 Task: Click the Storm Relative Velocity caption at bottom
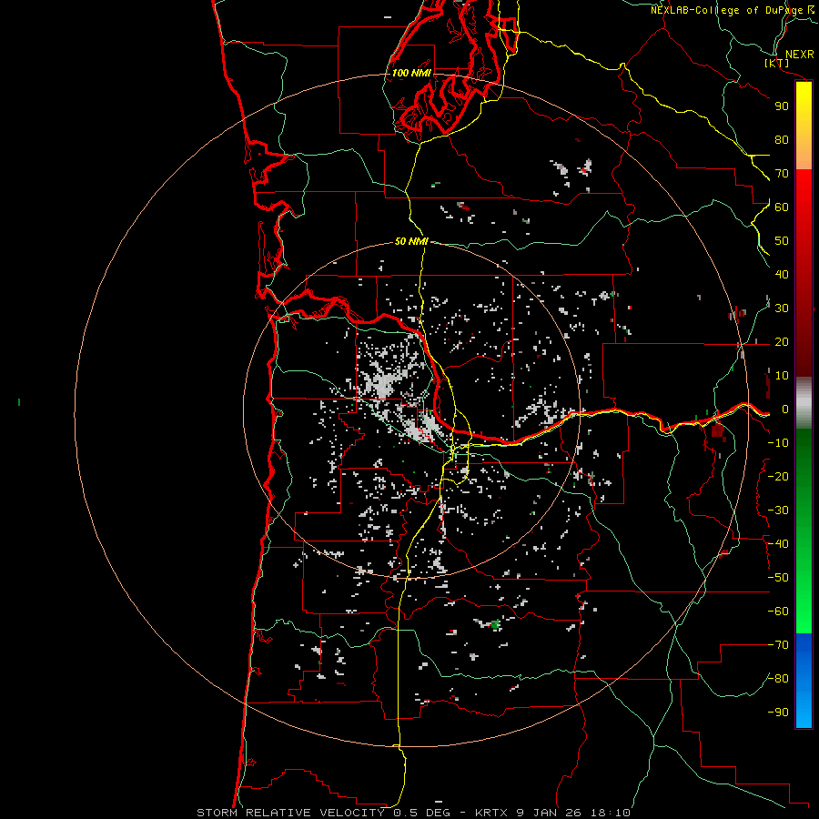coord(413,813)
